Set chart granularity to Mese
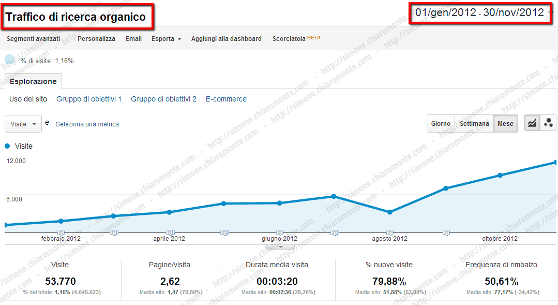558x305 pixels. (x=505, y=124)
